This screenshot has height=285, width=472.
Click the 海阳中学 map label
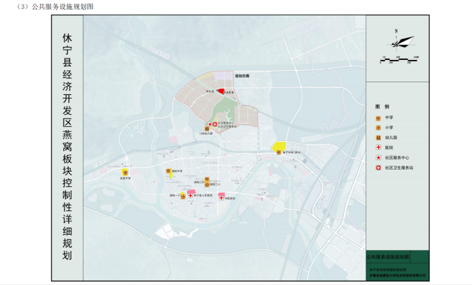[x=177, y=172]
